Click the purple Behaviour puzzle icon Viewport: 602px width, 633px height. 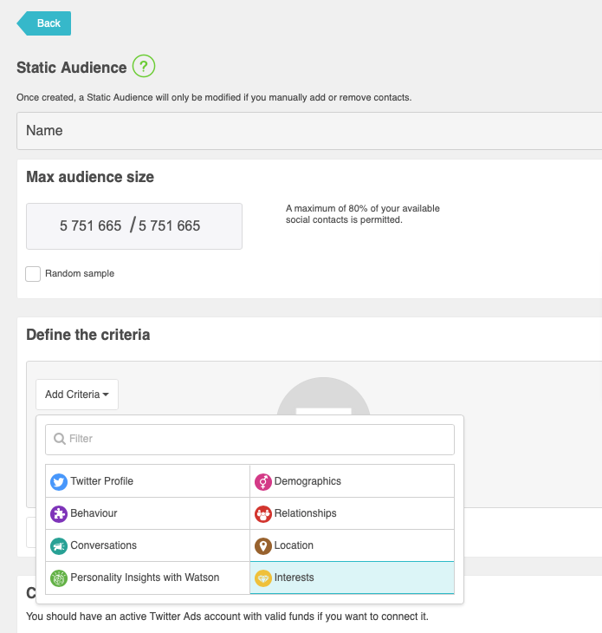click(x=59, y=514)
